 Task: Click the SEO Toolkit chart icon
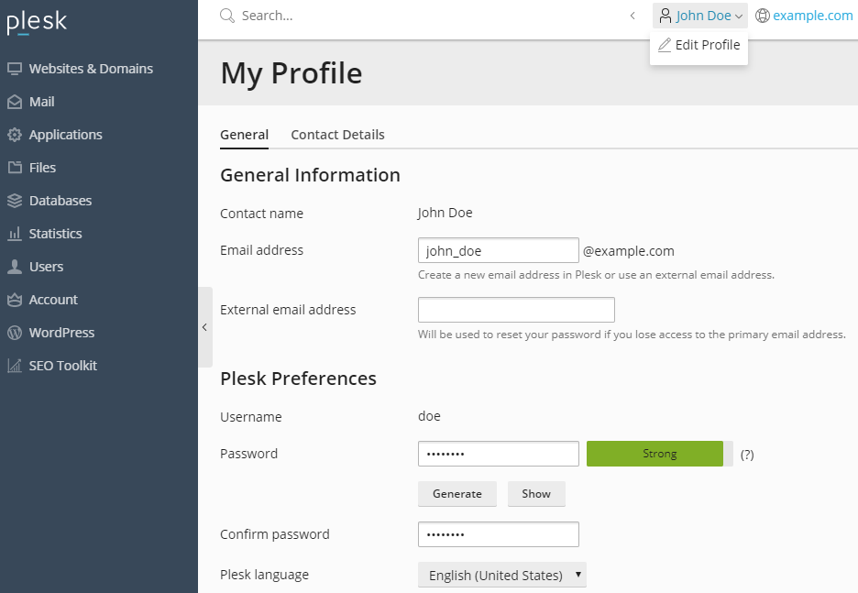click(15, 366)
